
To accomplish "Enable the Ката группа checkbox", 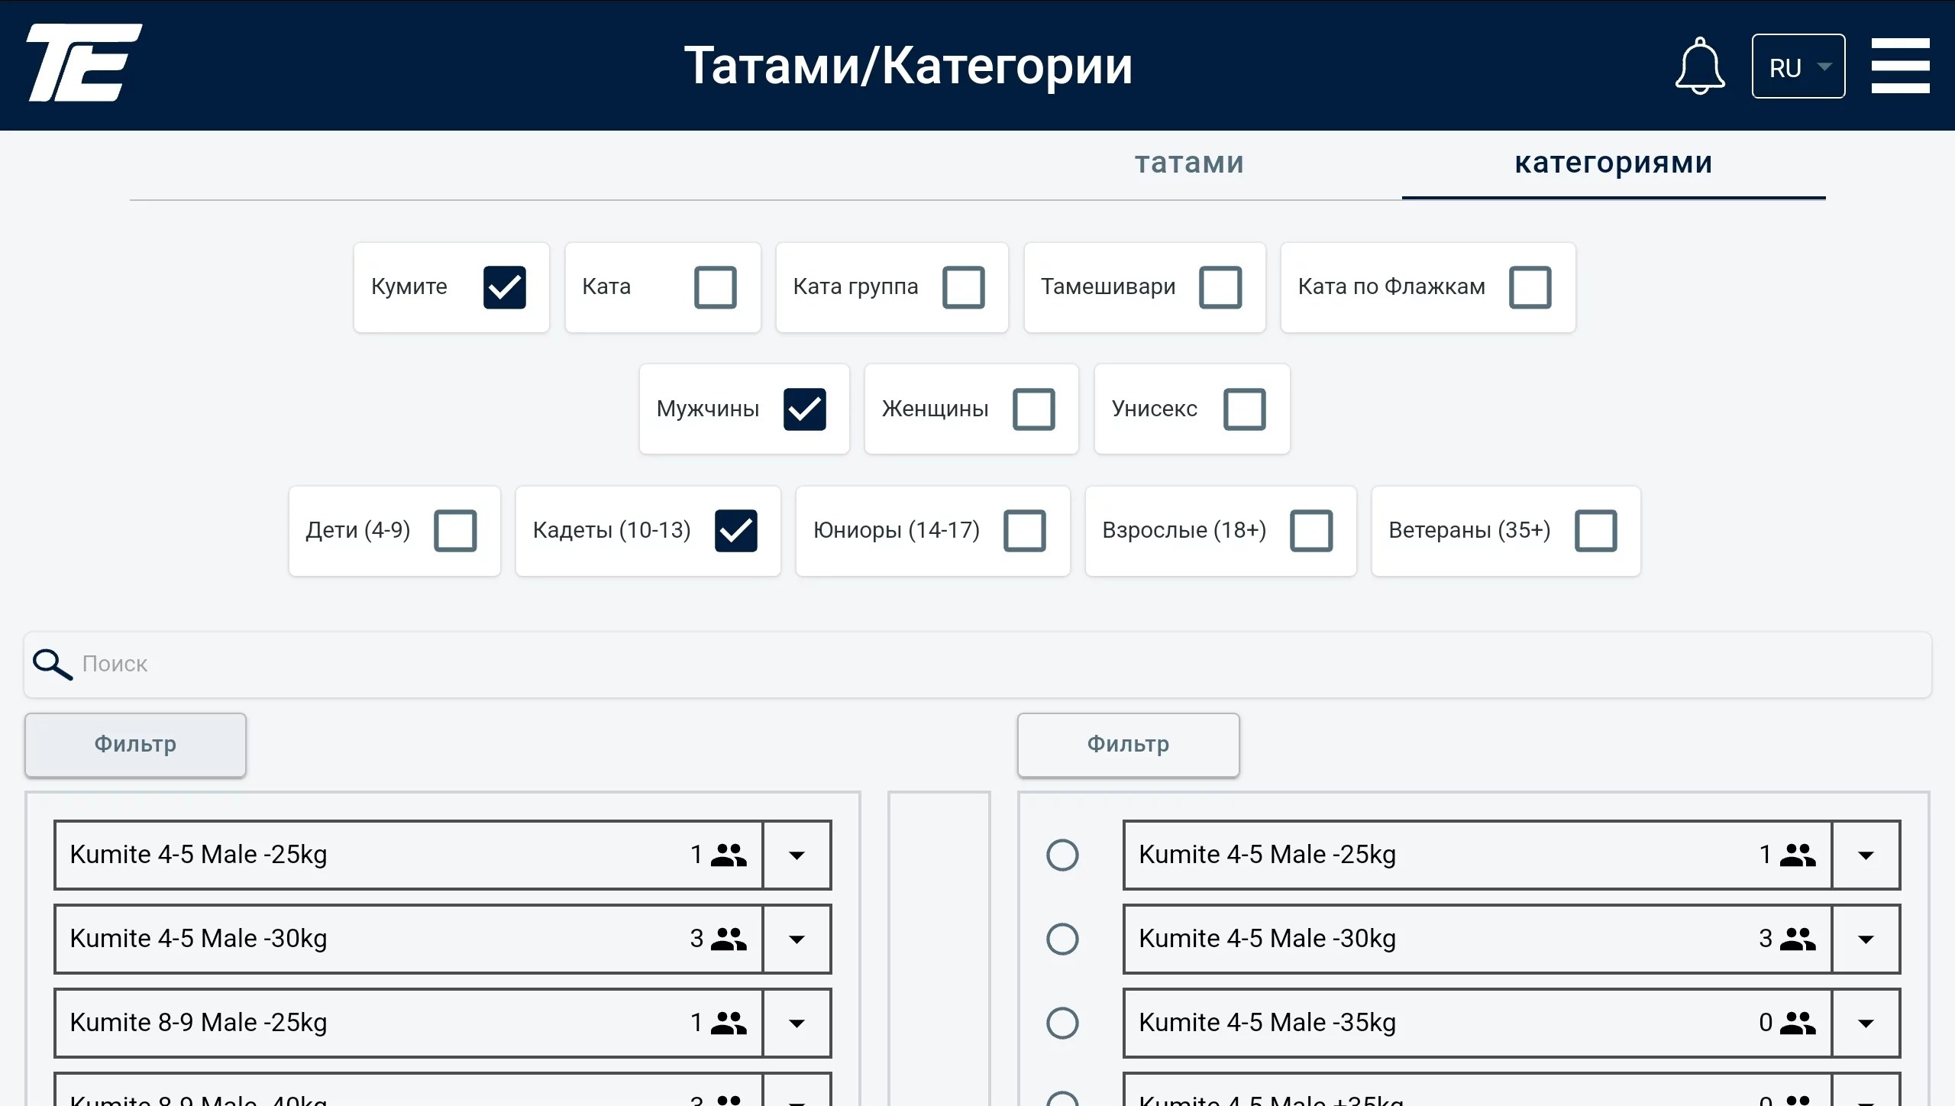I will point(964,287).
